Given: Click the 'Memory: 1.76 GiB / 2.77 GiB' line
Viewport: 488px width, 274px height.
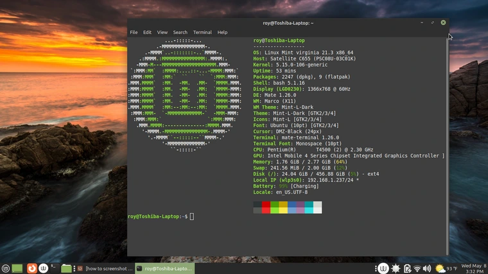Looking at the screenshot, I should point(301,162).
